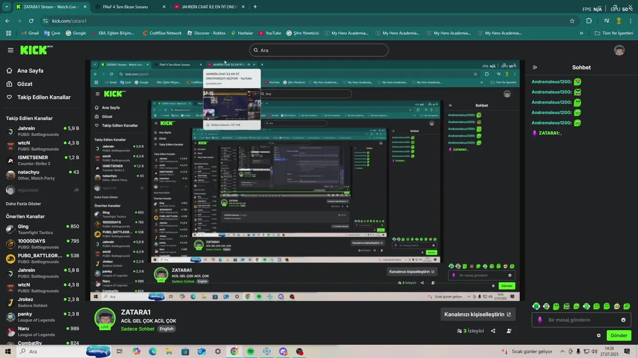Screen dimensions: 638x358
Task: Click the user icon right of share icon
Action: click(x=509, y=331)
